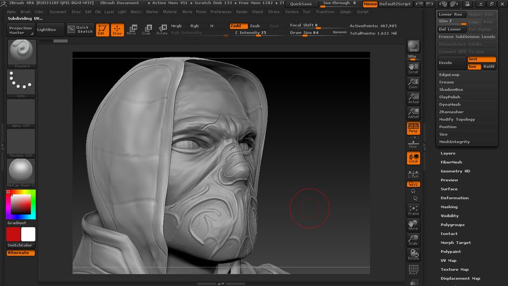Open the Polygroups subpalette
Image resolution: width=508 pixels, height=286 pixels.
coord(452,225)
